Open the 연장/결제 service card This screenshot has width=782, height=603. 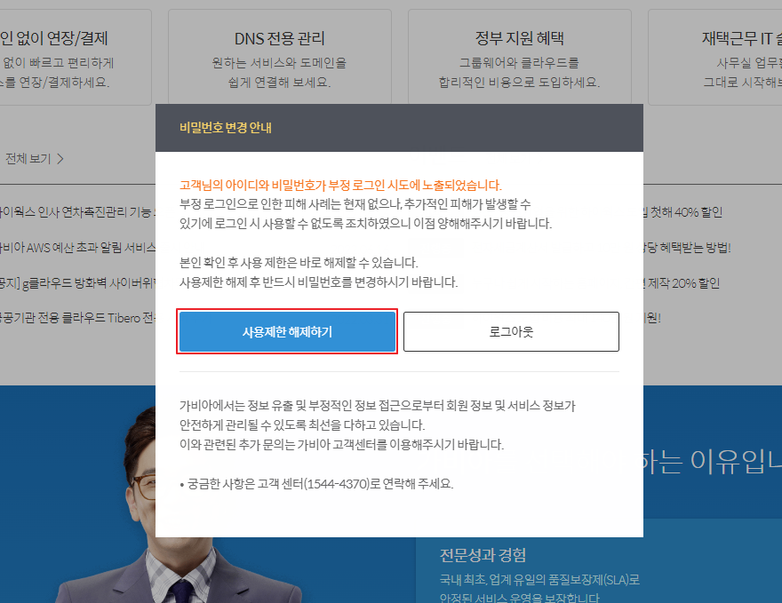75,58
